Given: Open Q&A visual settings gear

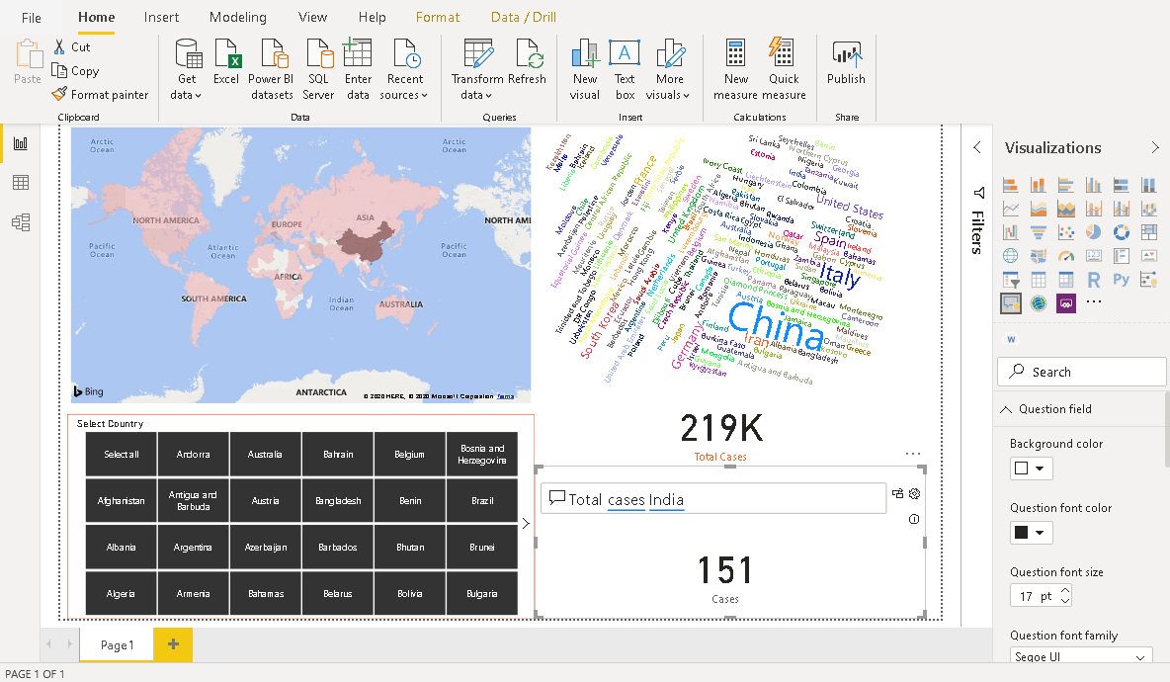Looking at the screenshot, I should (x=915, y=493).
